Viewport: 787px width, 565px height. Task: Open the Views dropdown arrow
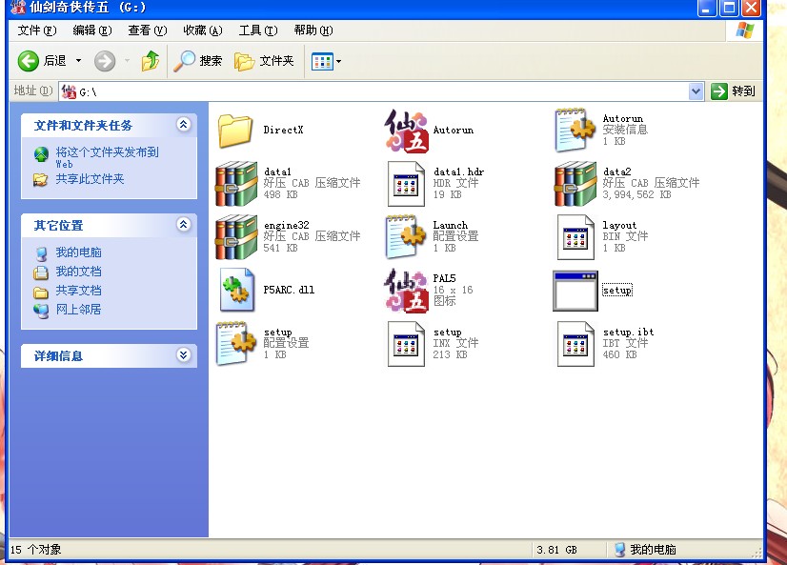(339, 62)
